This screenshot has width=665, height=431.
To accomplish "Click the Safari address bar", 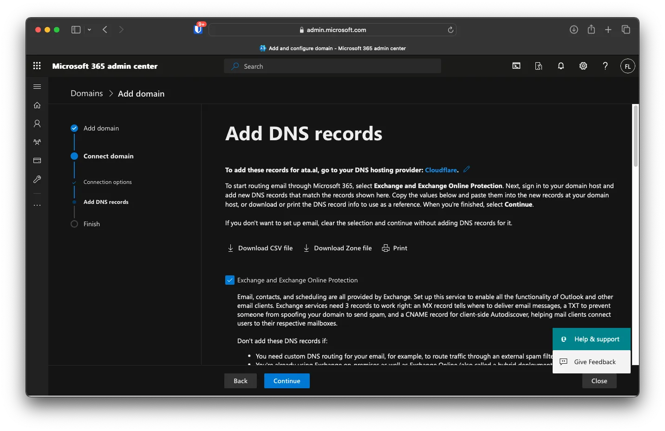I will tap(332, 30).
